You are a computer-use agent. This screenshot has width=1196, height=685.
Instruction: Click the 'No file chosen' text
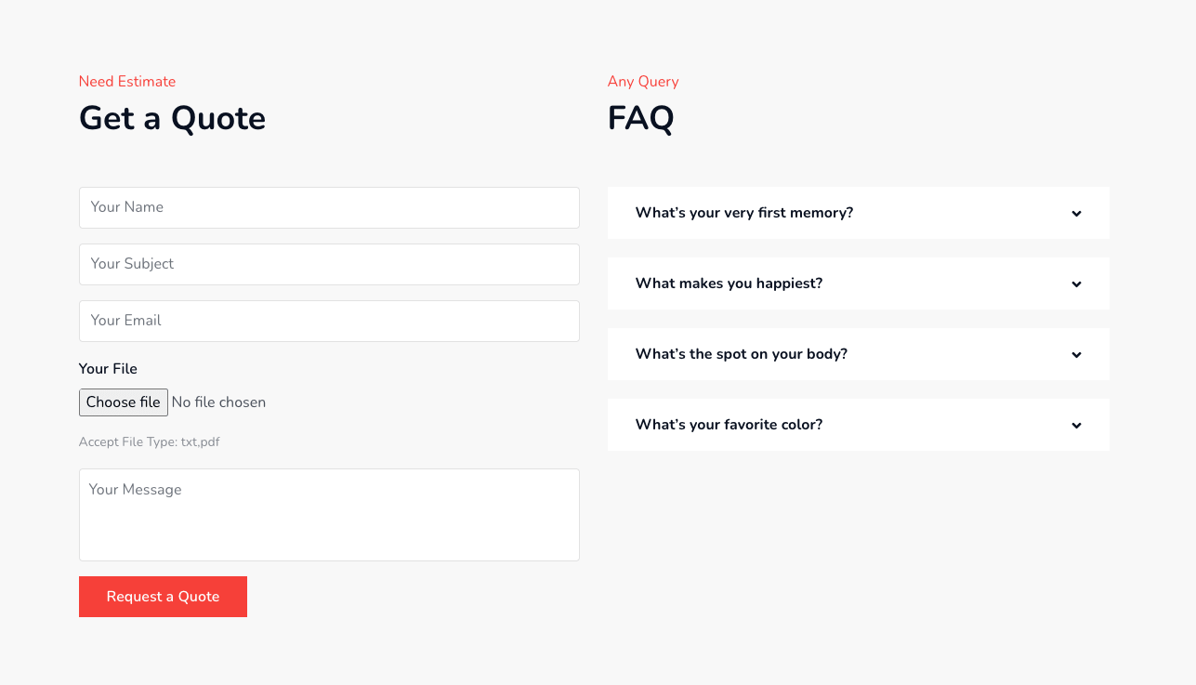218,402
